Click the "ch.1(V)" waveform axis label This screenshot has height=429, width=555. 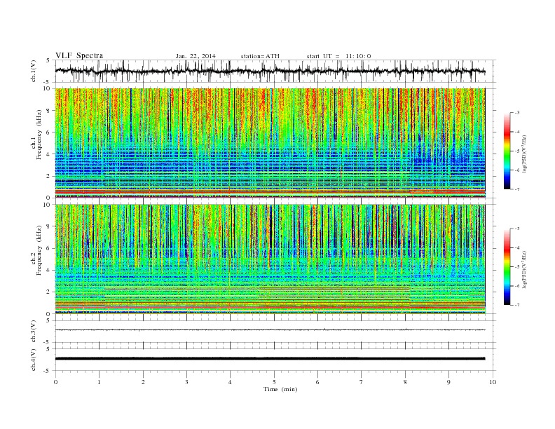pyautogui.click(x=34, y=71)
